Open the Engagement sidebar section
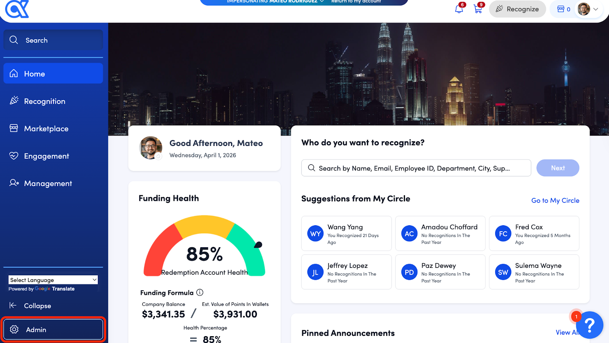 [x=46, y=156]
